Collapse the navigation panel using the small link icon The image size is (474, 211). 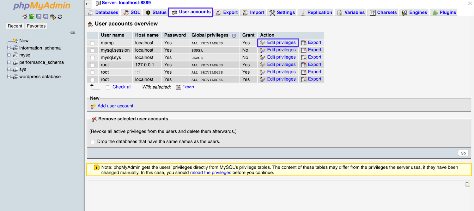(x=73, y=32)
